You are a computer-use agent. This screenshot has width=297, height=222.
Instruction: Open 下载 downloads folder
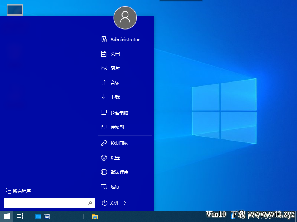[125, 97]
